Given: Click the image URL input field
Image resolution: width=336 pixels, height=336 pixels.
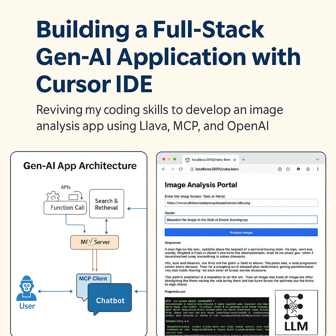Looking at the screenshot, I should pyautogui.click(x=241, y=203).
